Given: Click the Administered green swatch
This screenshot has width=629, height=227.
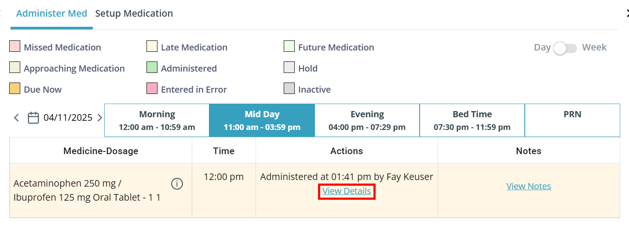Looking at the screenshot, I should [x=152, y=67].
